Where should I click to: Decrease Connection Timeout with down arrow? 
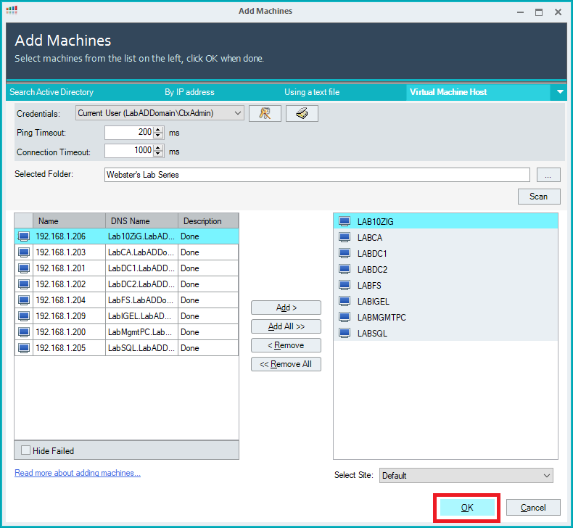pos(158,154)
